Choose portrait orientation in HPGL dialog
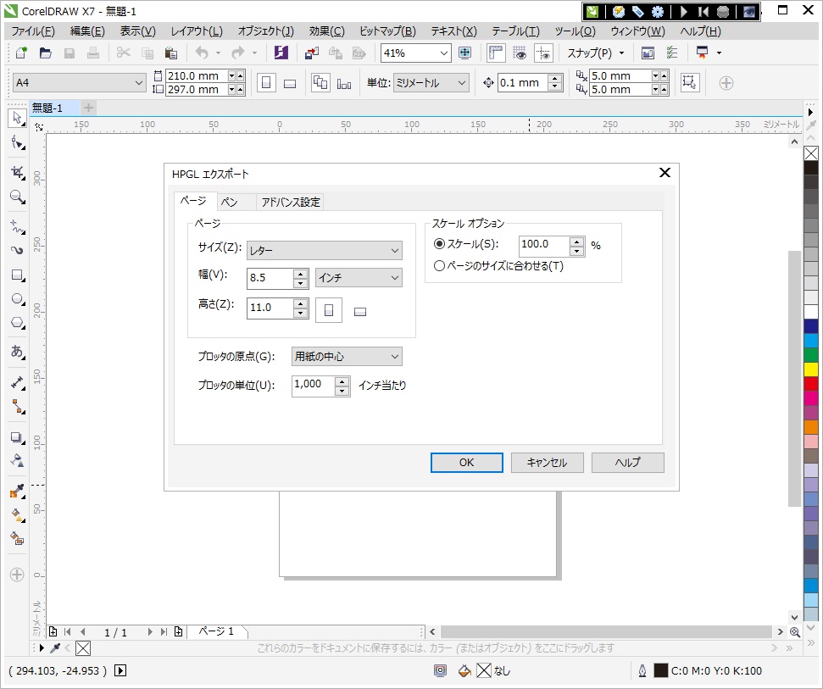The image size is (823, 689). click(329, 310)
